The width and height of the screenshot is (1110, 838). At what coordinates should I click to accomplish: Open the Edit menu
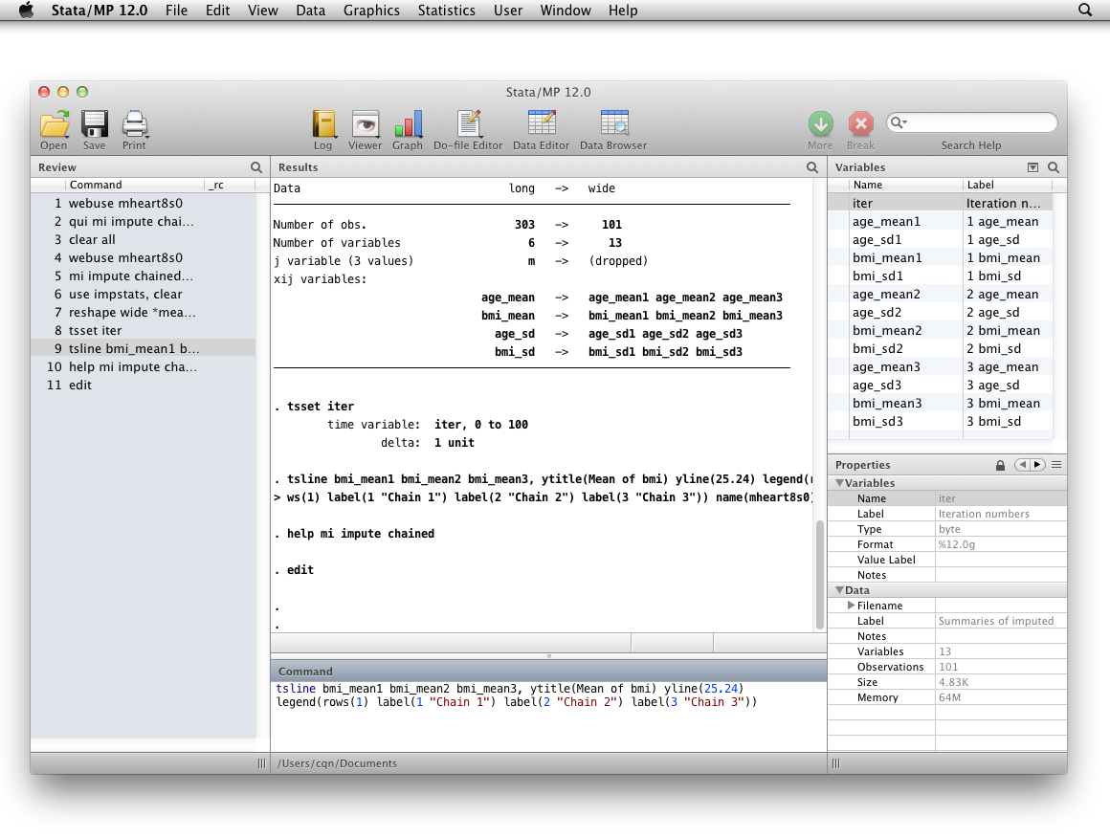click(217, 11)
